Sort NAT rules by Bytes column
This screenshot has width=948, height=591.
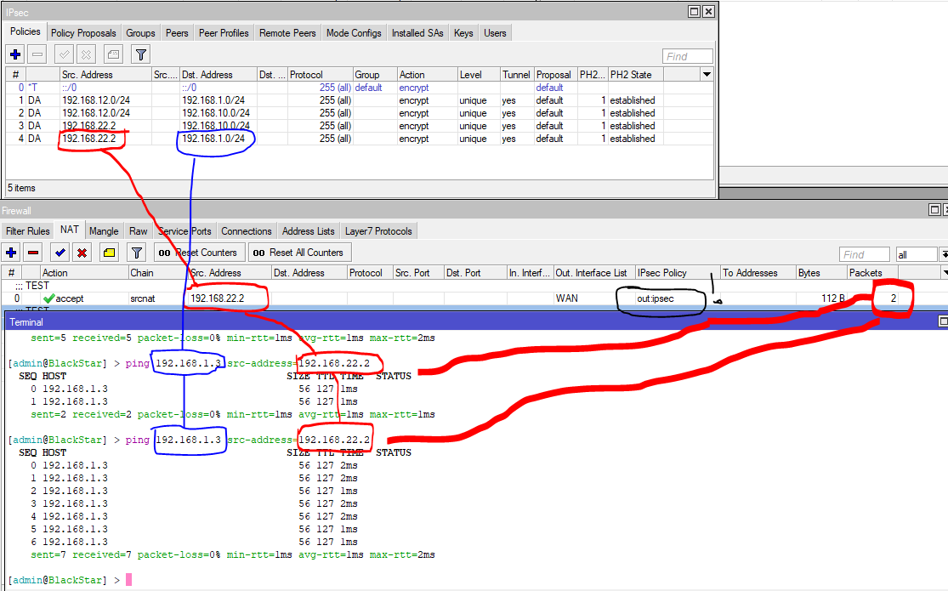(x=821, y=273)
